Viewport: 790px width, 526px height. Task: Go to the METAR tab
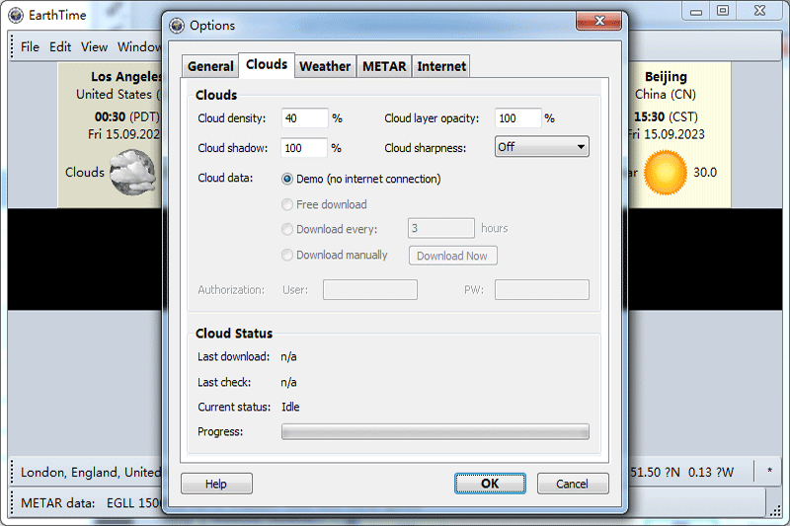[384, 66]
